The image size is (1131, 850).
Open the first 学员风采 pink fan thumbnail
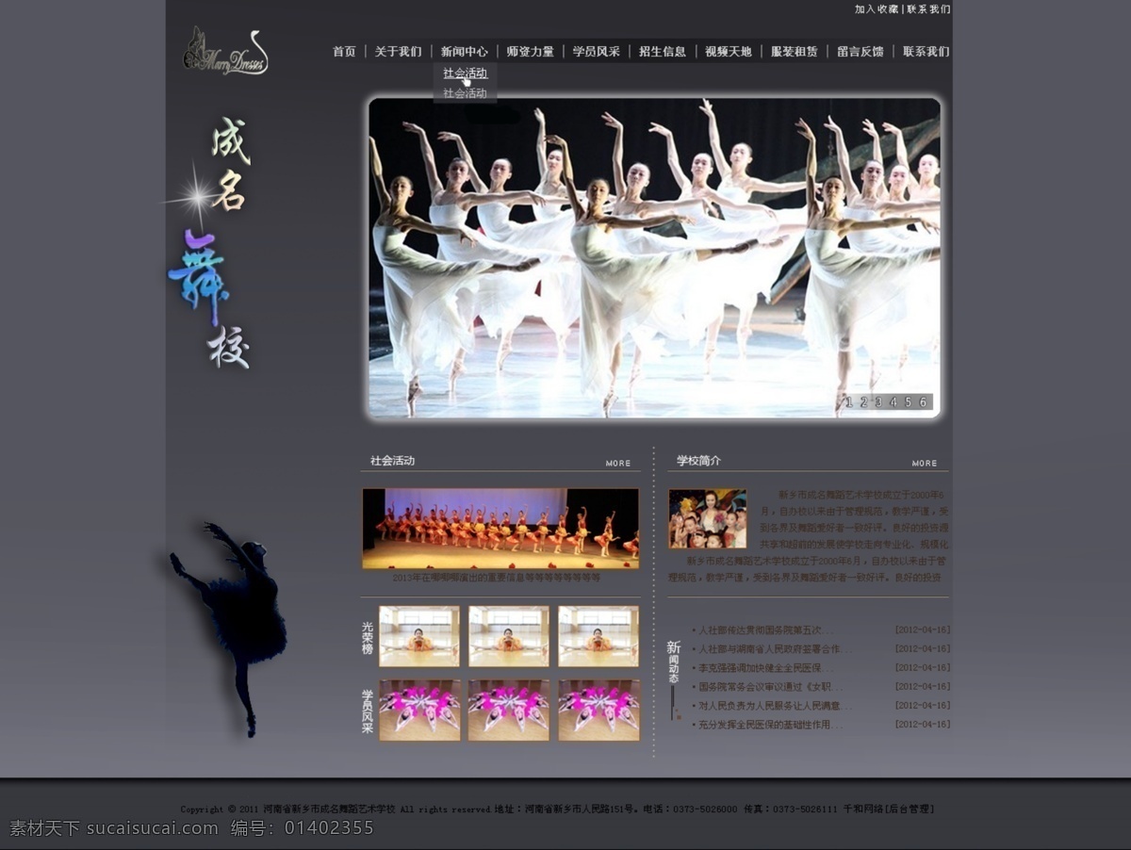tap(419, 710)
